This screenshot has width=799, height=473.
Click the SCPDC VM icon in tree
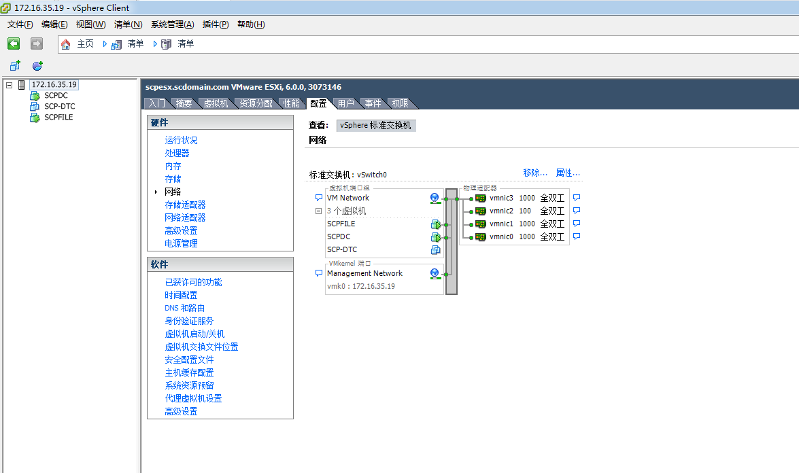(x=35, y=96)
